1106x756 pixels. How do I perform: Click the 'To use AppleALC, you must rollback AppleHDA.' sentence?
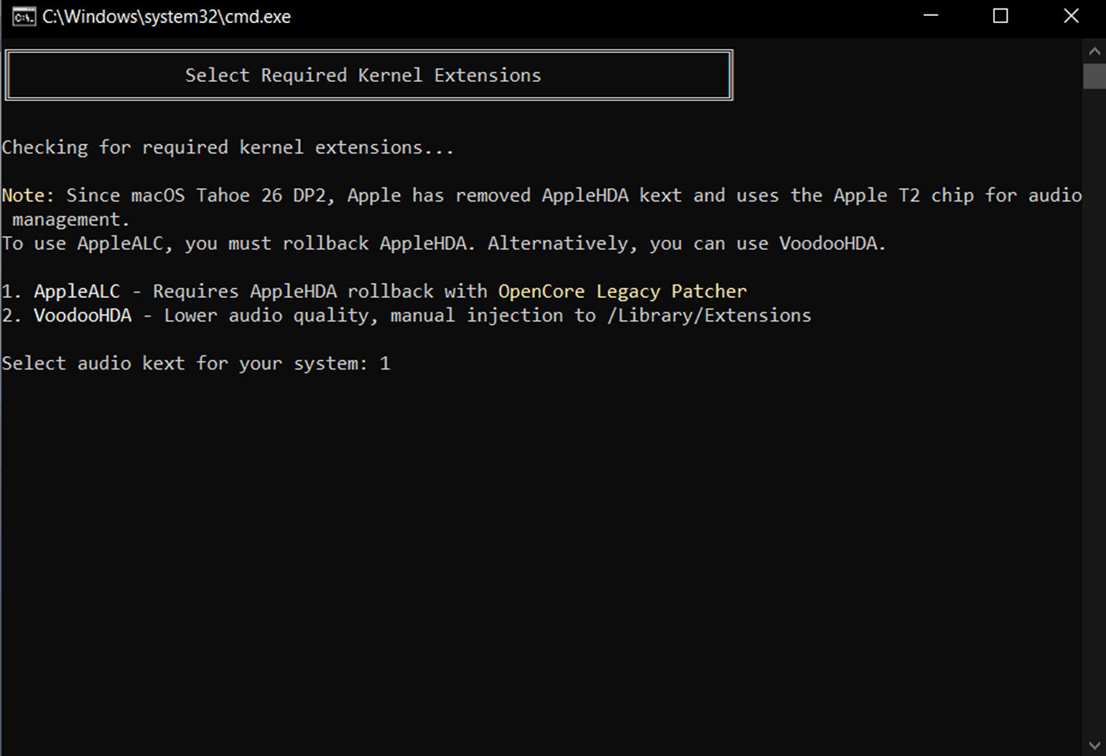pos(238,243)
